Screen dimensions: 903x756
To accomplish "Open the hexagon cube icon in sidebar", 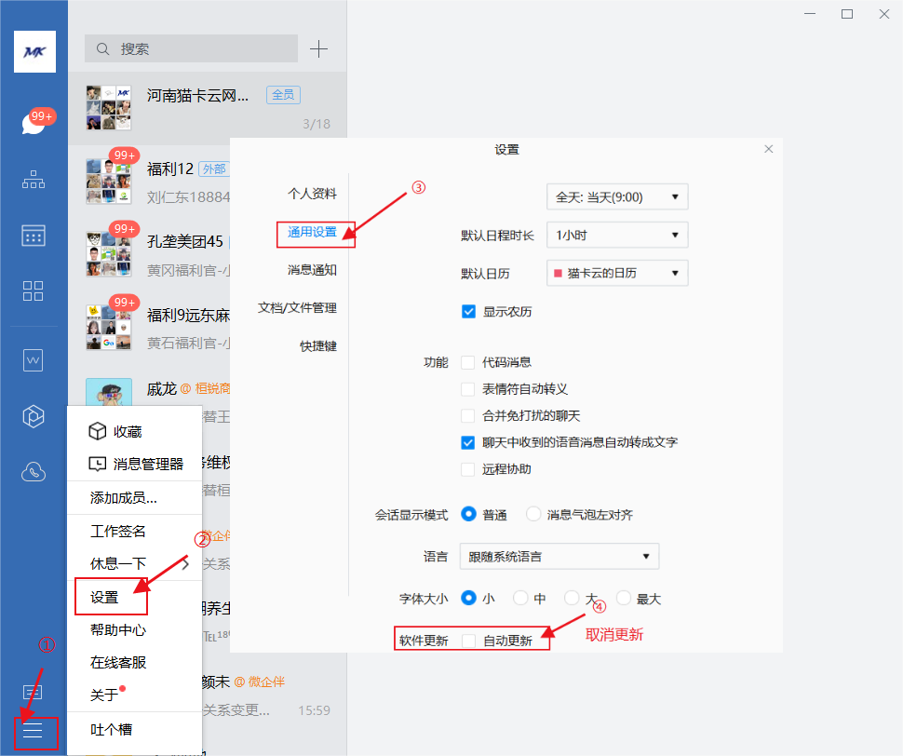I will pyautogui.click(x=33, y=416).
